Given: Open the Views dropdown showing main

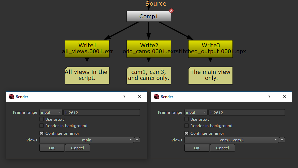Looking at the screenshot, I should [x=86, y=140].
